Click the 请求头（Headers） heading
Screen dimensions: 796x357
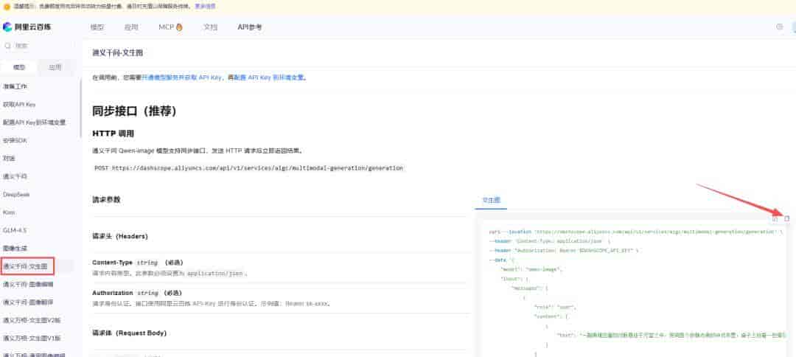point(120,237)
